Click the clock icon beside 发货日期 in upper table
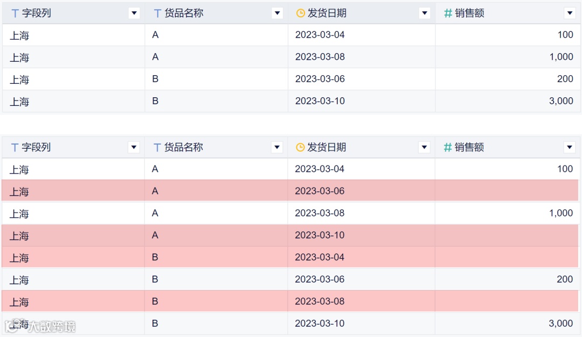The height and width of the screenshot is (337, 582). tap(301, 13)
